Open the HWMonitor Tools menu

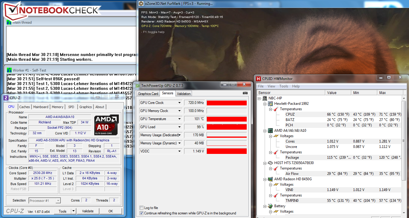[284, 86]
